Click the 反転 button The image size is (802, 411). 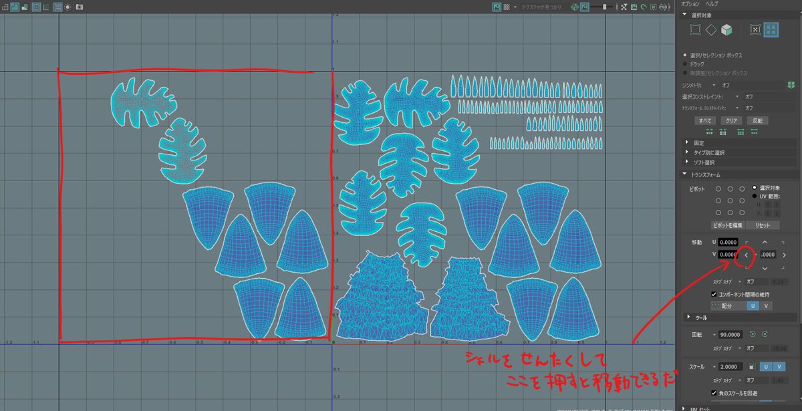757,121
